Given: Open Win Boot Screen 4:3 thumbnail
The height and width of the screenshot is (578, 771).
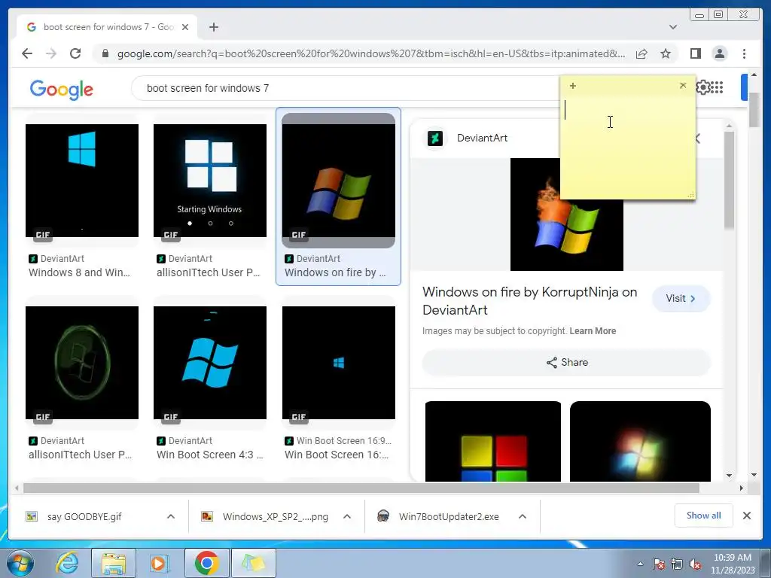Looking at the screenshot, I should coord(210,363).
